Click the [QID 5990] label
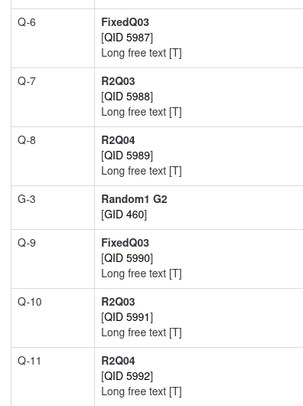Viewport: 303px width, 406px height. pyautogui.click(x=127, y=258)
